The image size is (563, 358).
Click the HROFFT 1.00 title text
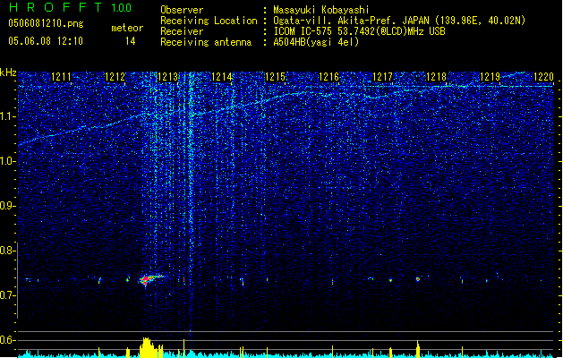click(71, 7)
